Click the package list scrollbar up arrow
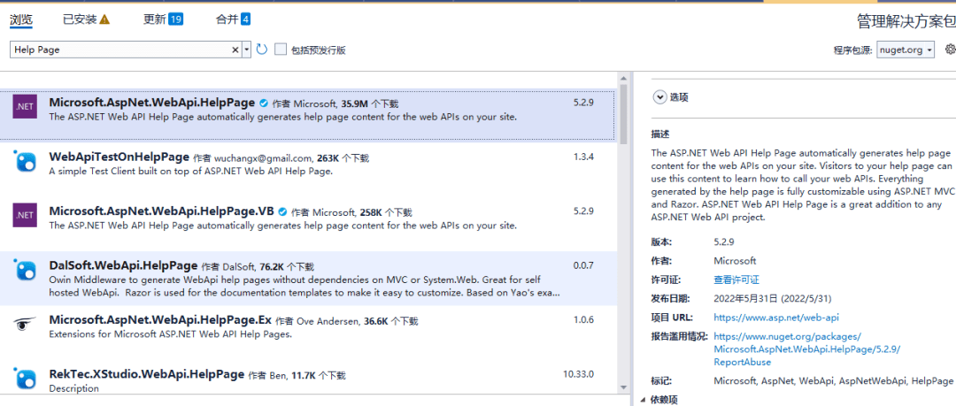This screenshot has height=406, width=956. coord(622,78)
